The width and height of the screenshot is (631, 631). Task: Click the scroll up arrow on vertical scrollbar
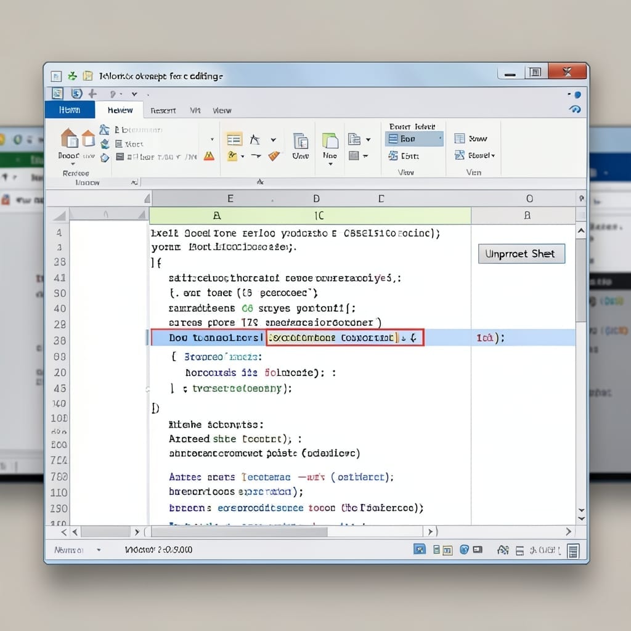[581, 230]
